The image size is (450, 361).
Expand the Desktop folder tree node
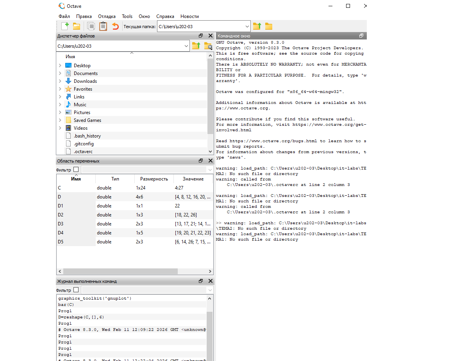click(60, 66)
